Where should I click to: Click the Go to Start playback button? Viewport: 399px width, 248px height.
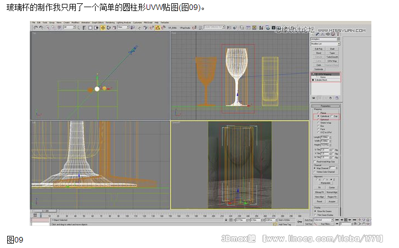(x=337, y=219)
